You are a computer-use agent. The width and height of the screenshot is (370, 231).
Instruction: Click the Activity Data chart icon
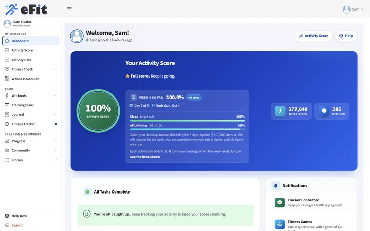point(7,60)
